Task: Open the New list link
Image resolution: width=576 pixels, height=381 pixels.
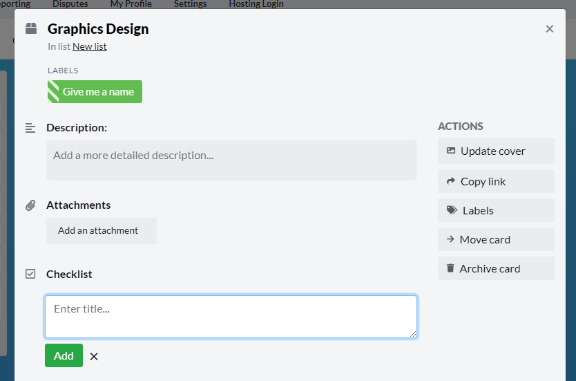Action: click(x=90, y=46)
